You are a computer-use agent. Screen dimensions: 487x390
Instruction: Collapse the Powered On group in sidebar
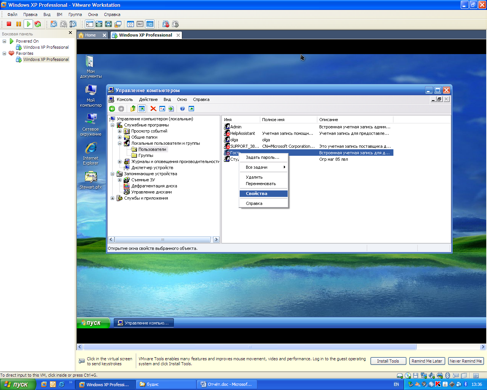coord(4,41)
